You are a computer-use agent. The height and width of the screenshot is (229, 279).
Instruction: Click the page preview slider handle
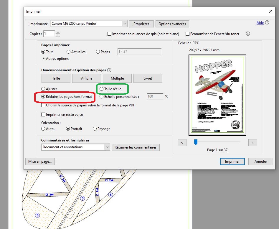tap(195, 142)
